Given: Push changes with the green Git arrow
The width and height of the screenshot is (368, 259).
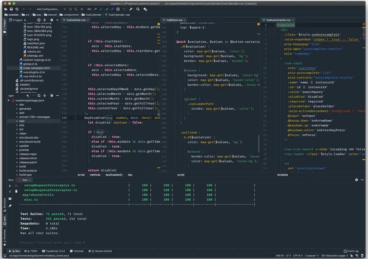Looking at the screenshot, I should coord(95,9).
